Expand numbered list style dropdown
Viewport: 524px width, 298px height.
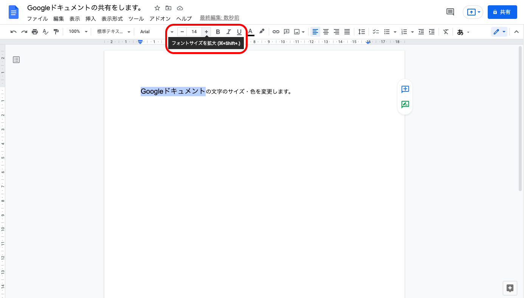pos(412,32)
